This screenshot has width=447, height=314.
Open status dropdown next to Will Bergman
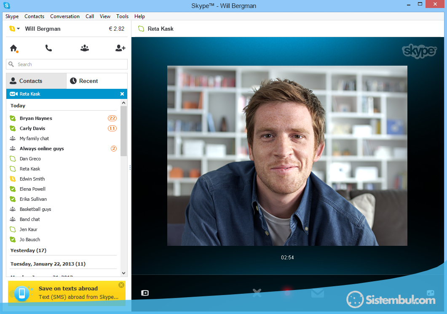click(18, 29)
